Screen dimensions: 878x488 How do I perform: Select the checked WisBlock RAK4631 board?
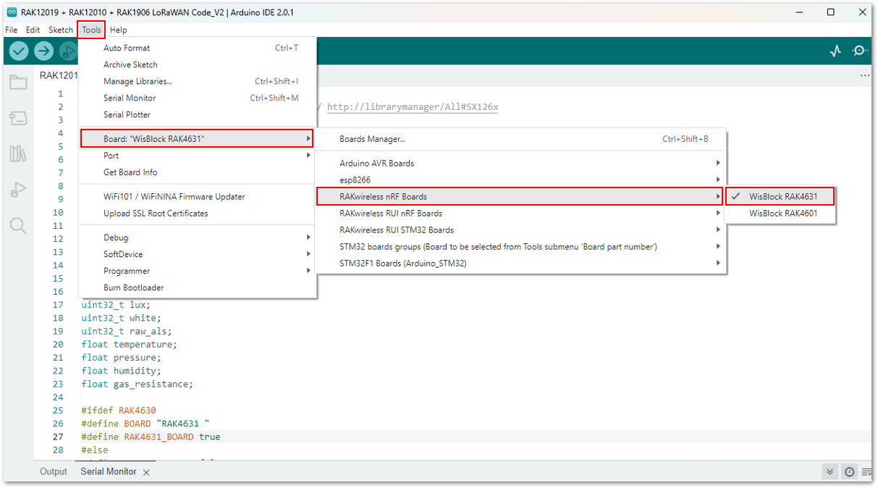click(780, 196)
